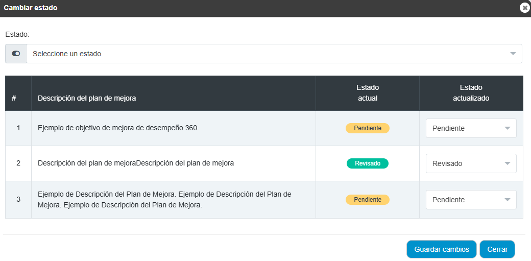Open updated state dropdown for row 1

471,128
